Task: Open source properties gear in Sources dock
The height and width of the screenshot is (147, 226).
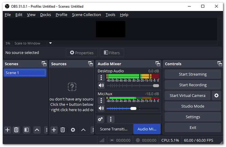Action: (x=73, y=130)
